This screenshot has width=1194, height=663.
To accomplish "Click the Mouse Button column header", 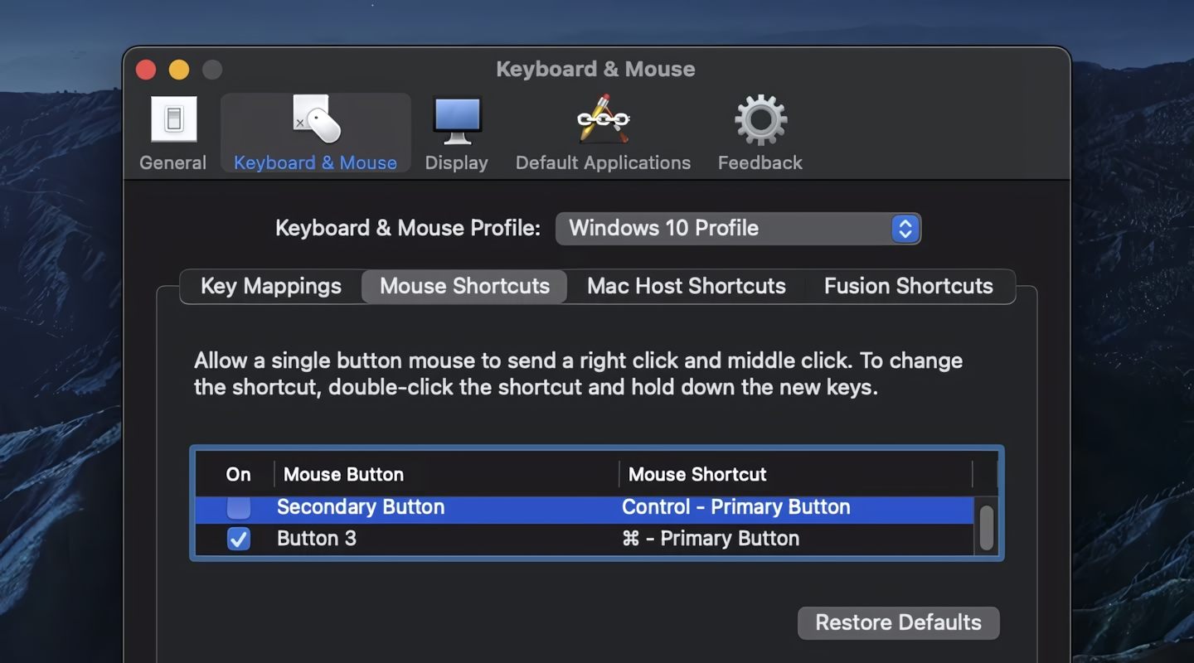I will click(343, 475).
